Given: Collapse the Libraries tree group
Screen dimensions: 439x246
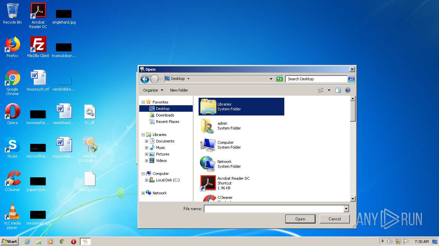Looking at the screenshot, I should click(x=143, y=135).
